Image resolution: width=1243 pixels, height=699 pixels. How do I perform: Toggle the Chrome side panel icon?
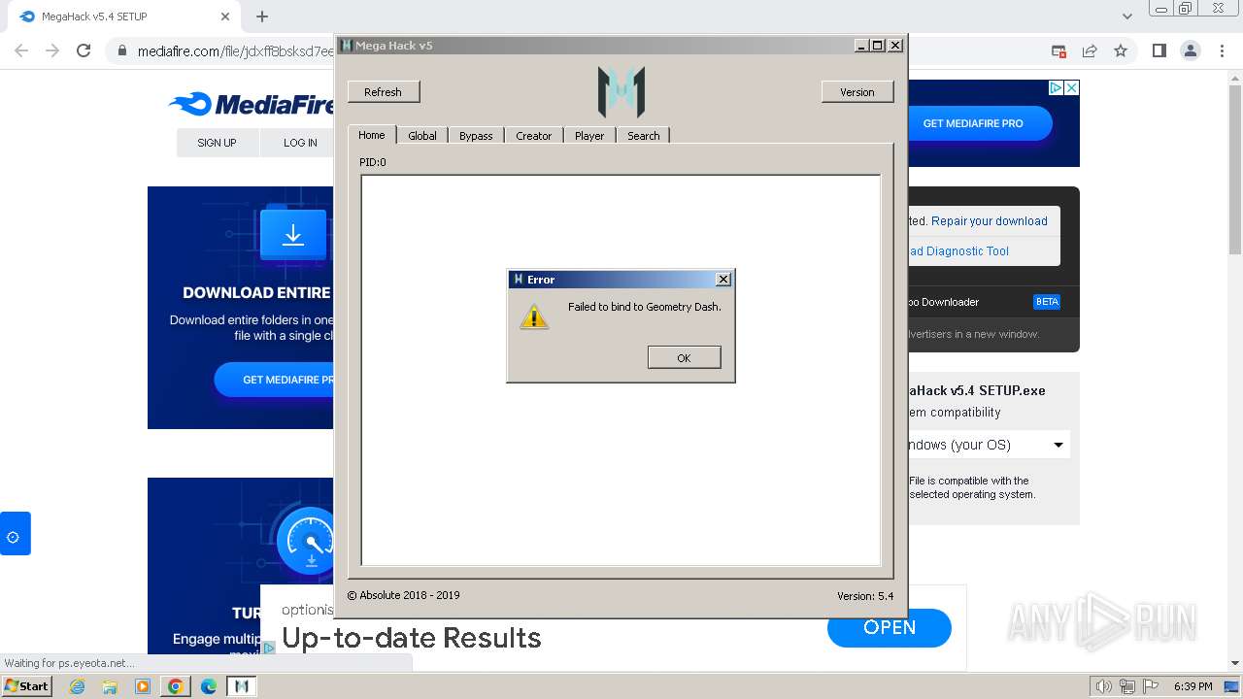point(1159,50)
